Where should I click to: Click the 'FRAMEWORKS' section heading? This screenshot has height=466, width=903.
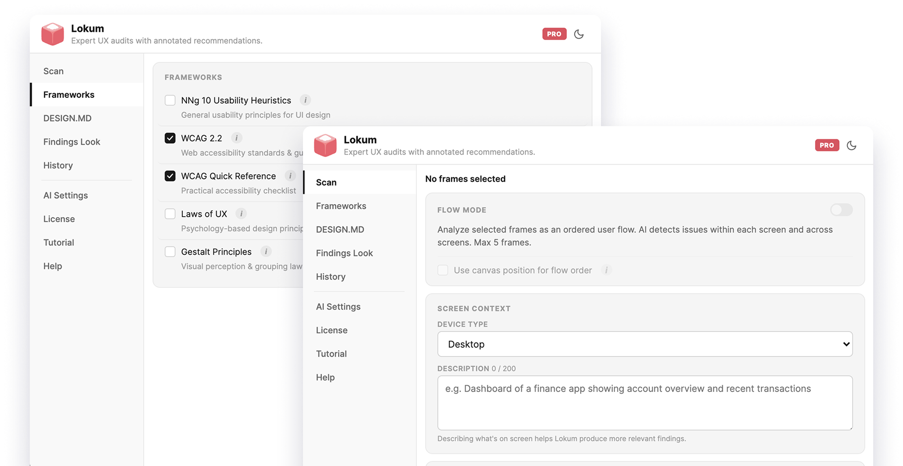click(193, 78)
